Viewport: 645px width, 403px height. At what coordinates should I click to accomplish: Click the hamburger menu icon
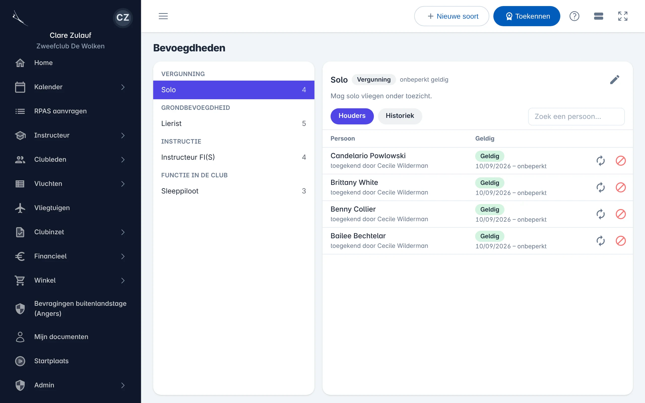tap(163, 16)
